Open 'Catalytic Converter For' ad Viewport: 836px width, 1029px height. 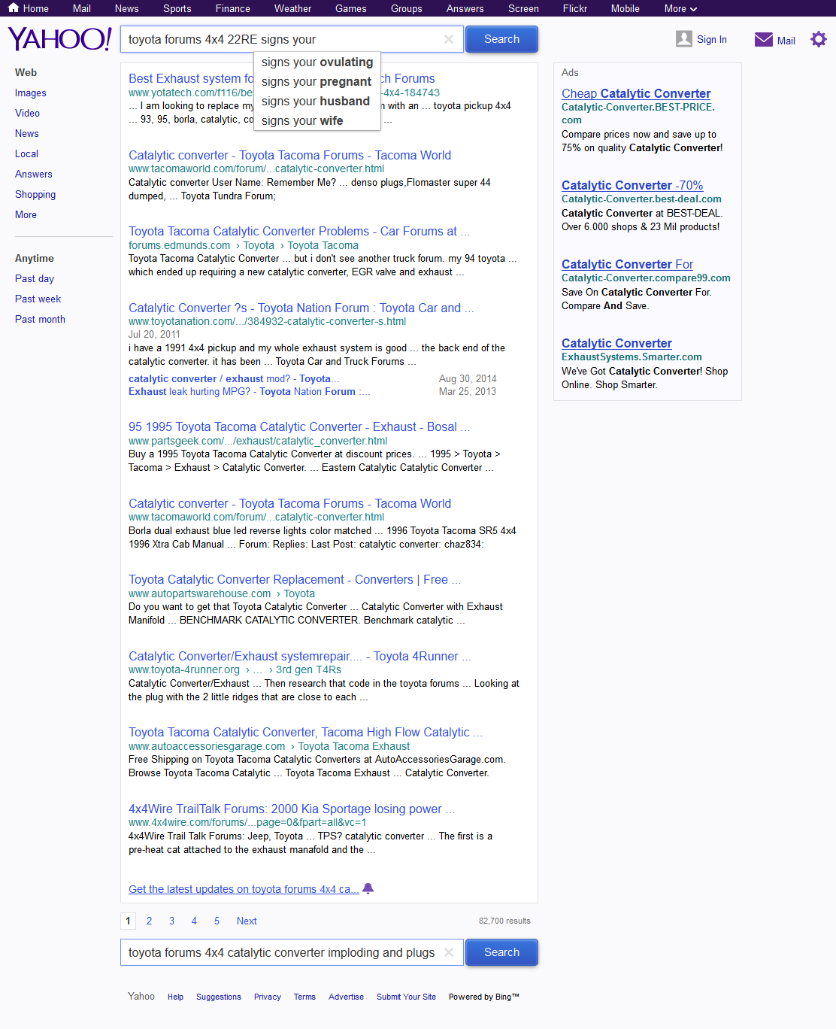pos(627,264)
